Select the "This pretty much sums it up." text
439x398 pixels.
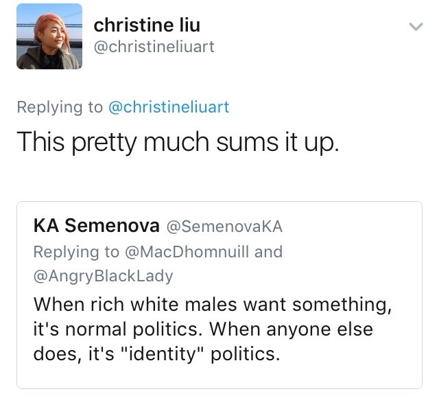(x=177, y=142)
